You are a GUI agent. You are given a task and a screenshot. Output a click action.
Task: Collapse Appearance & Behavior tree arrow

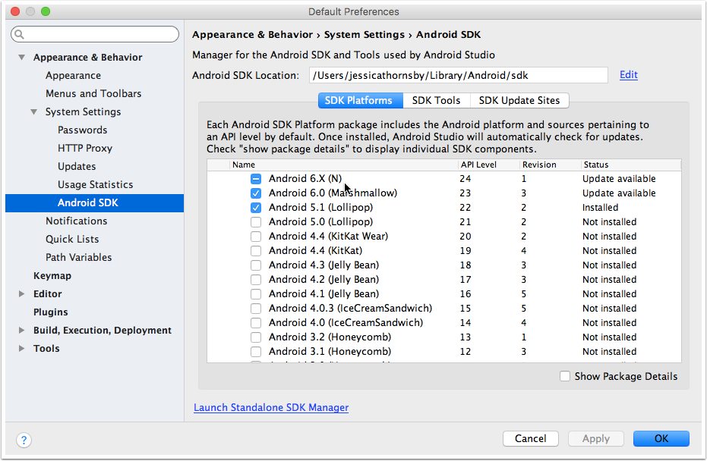[x=21, y=57]
